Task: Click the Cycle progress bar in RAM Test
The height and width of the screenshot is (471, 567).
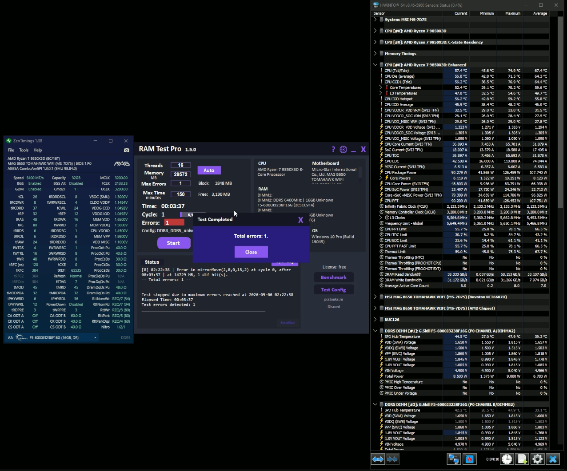Action: [x=193, y=215]
